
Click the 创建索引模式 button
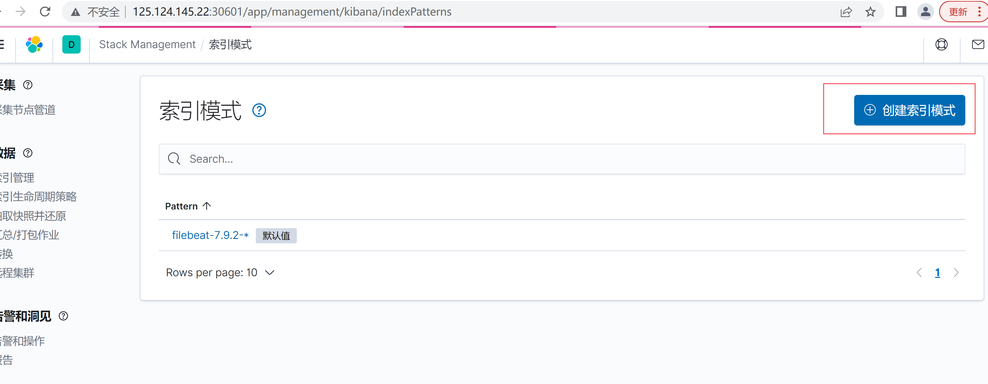click(909, 110)
